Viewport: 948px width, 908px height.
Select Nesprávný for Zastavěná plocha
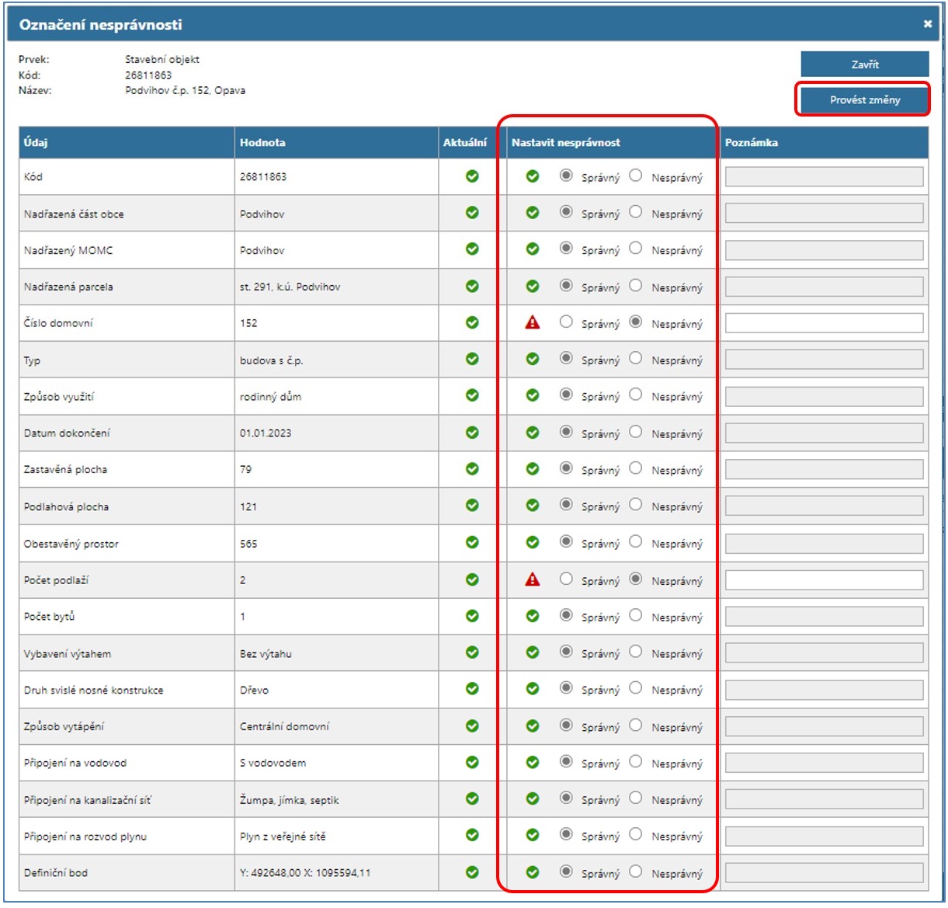point(636,468)
